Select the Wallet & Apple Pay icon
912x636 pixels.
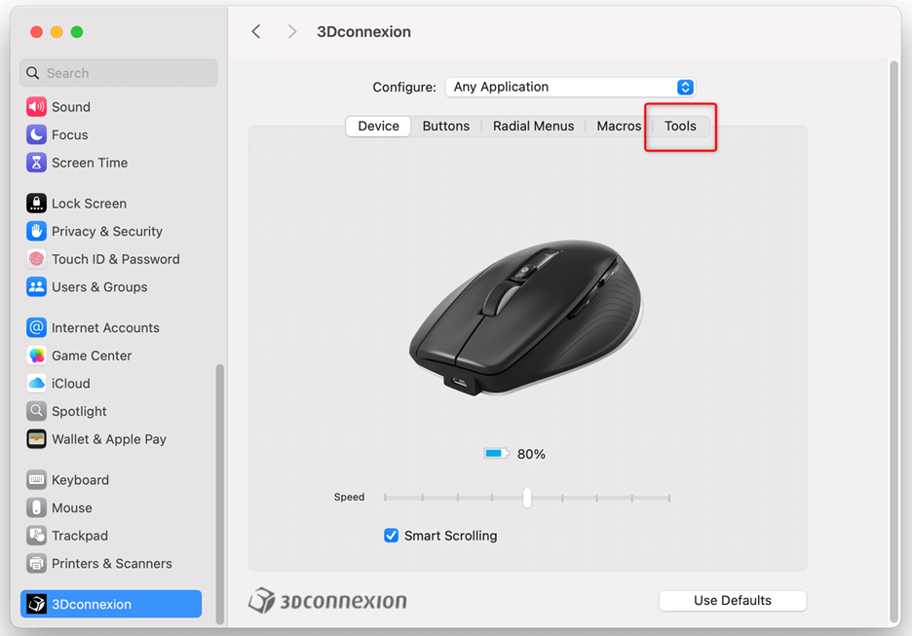coord(36,439)
